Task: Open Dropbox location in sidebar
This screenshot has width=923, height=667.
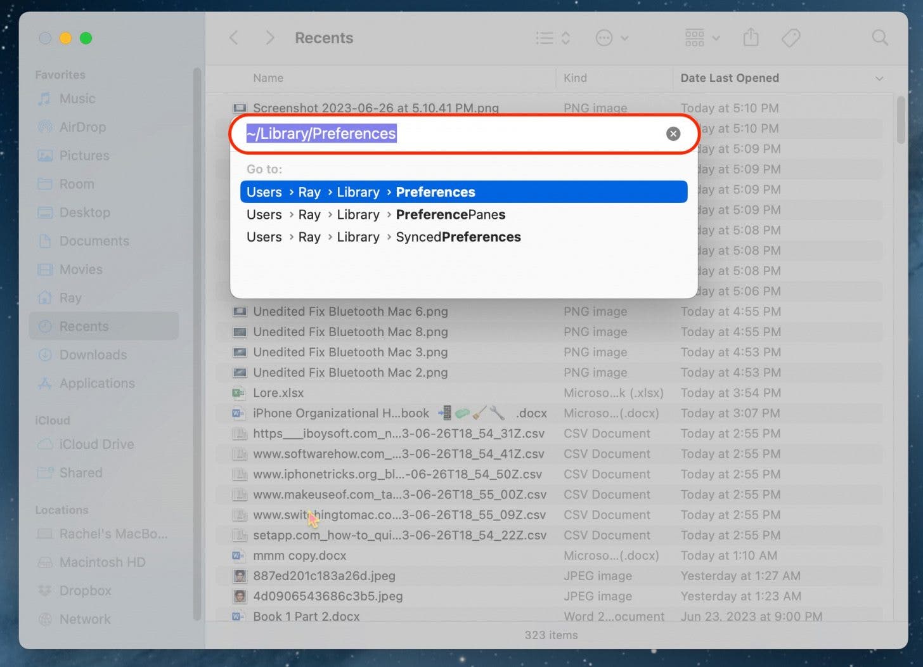Action: tap(85, 591)
